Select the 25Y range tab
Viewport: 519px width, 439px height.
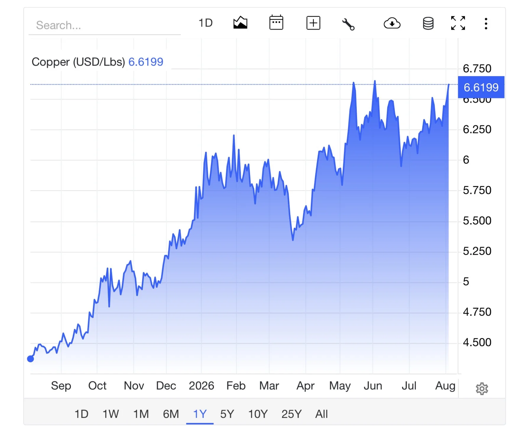tap(291, 414)
